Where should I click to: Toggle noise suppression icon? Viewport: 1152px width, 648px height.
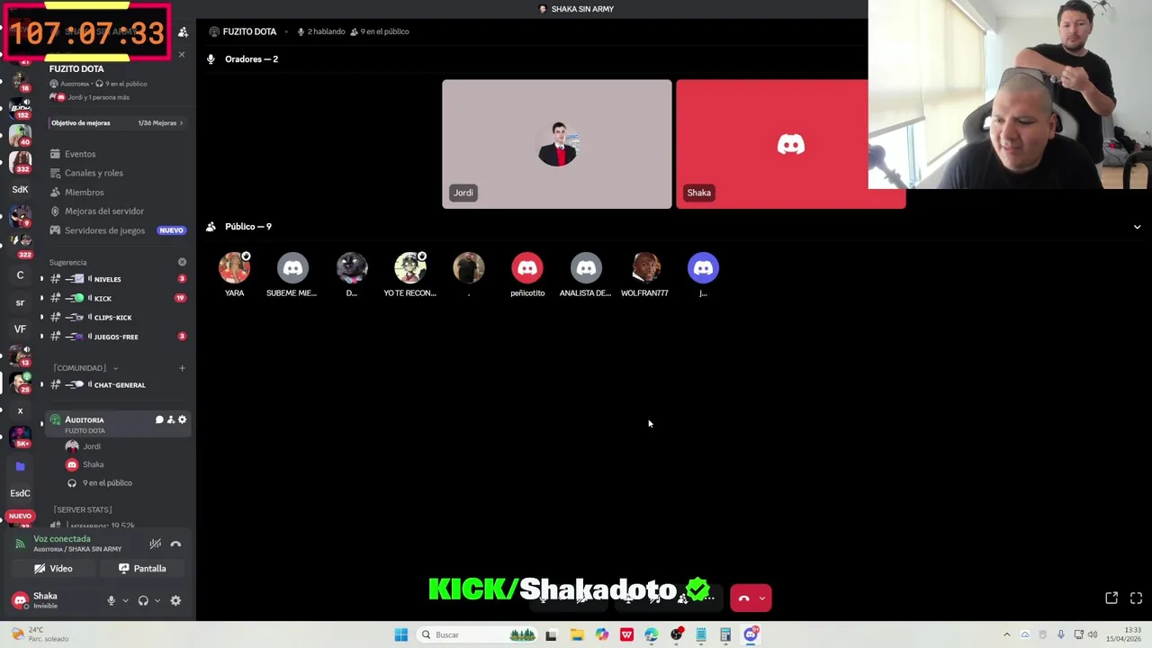(x=156, y=544)
